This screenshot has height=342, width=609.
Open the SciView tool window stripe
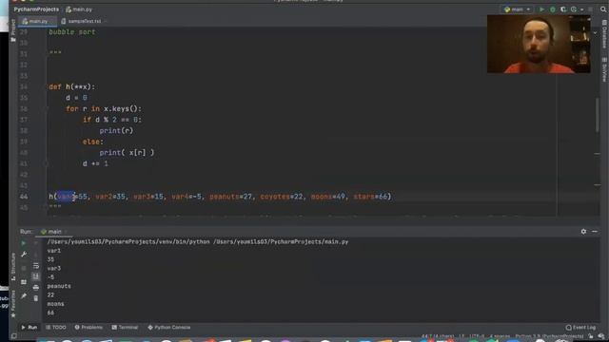coord(604,69)
